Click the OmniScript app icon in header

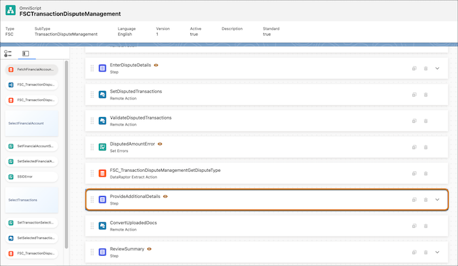coord(11,10)
